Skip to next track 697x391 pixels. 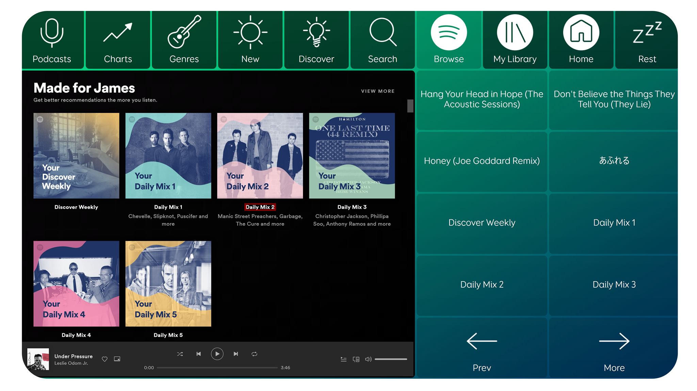[236, 354]
